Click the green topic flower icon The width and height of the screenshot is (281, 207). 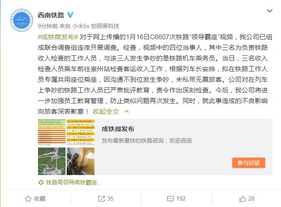(41, 183)
